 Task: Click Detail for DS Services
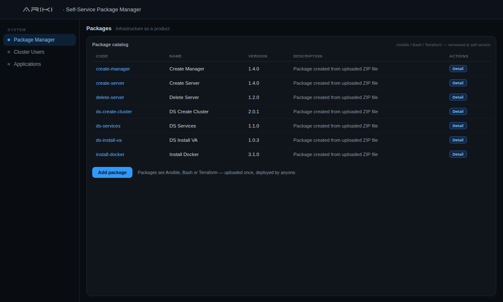[458, 126]
